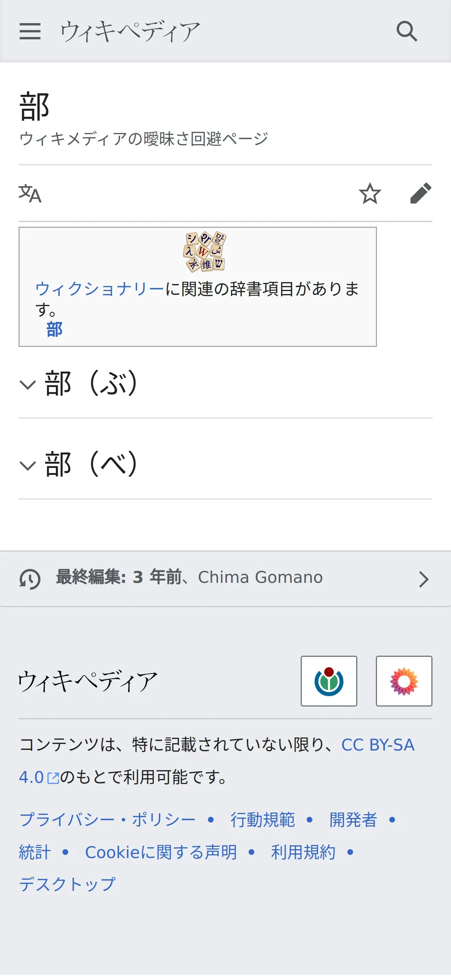Screen dimensions: 451x976
Task: Open the CC BY-SA 4.0 license link
Action: pos(377,745)
